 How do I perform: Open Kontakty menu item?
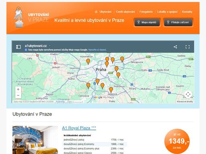187,12
